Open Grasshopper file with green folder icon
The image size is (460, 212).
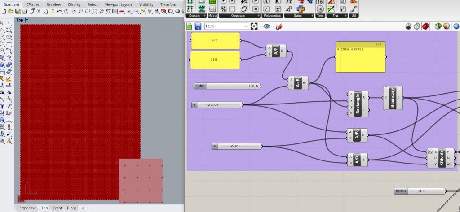point(189,26)
